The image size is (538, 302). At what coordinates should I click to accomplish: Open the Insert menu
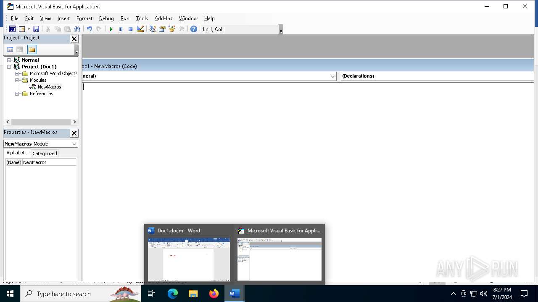tap(63, 18)
